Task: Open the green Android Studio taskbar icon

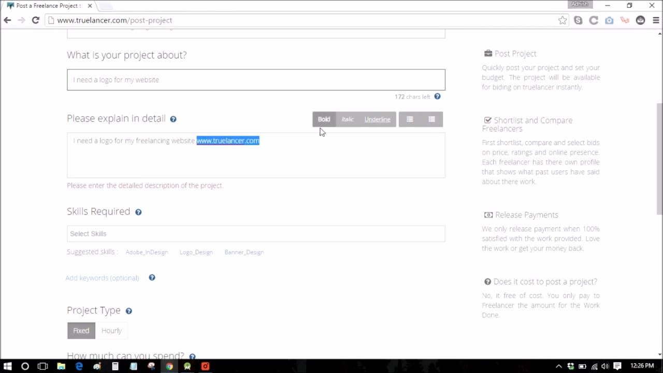Action: click(x=188, y=366)
